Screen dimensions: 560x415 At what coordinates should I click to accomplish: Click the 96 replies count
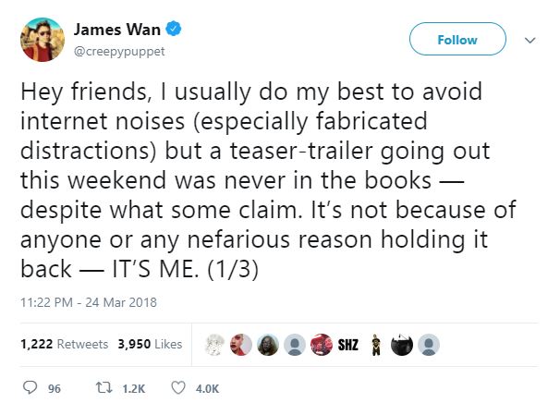pyautogui.click(x=55, y=388)
